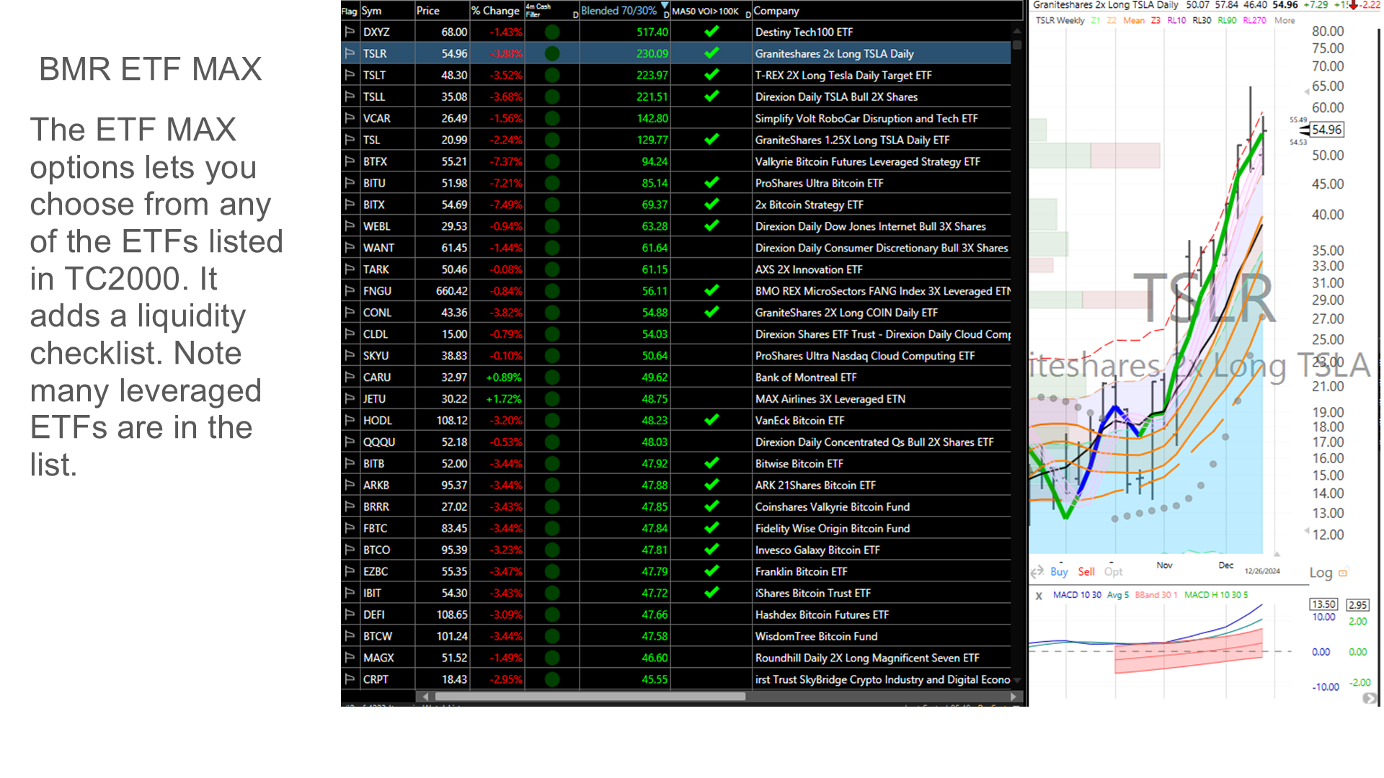The image size is (1384, 778).
Task: Click the snapshot camera icon beside Log
Action: tap(1342, 572)
